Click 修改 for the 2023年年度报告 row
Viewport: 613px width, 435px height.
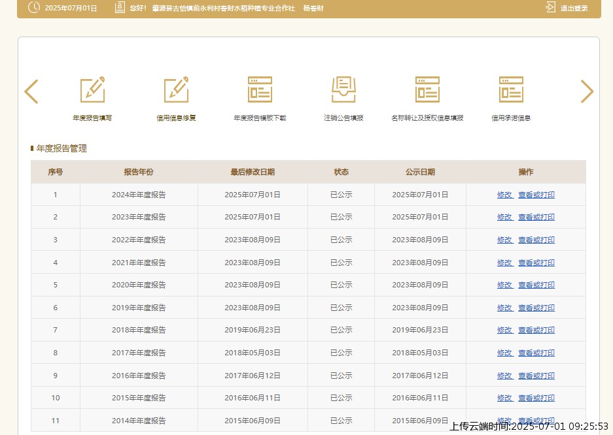click(x=504, y=217)
